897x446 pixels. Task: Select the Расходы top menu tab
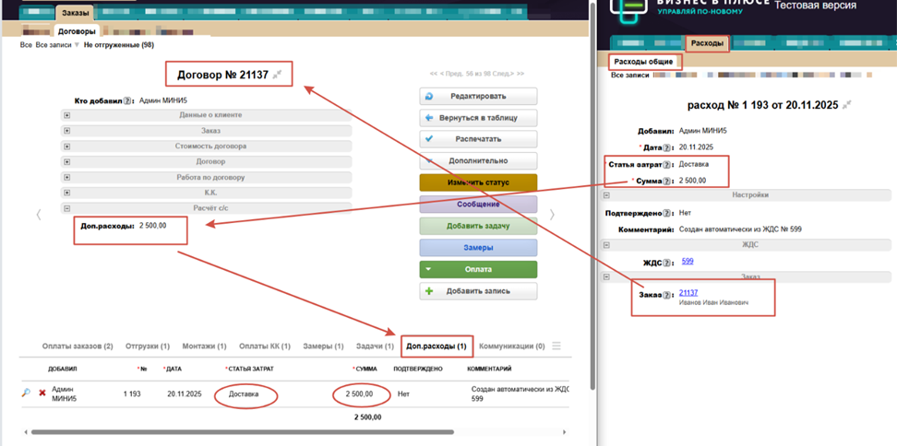click(707, 42)
